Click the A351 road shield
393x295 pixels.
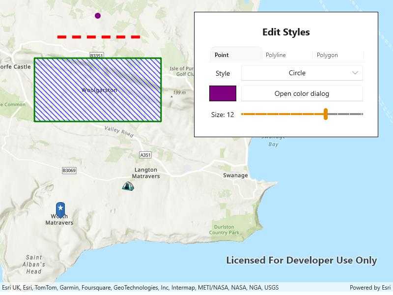coord(145,155)
